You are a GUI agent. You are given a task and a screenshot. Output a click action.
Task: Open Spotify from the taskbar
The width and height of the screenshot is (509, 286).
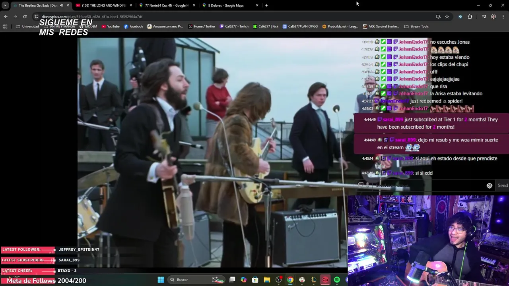pyautogui.click(x=337, y=280)
